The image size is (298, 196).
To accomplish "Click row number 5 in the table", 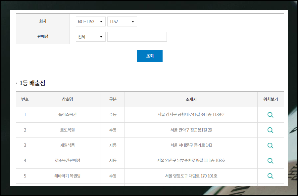I will pyautogui.click(x=25, y=176).
